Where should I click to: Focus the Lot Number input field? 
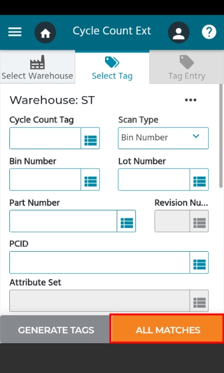click(x=154, y=180)
